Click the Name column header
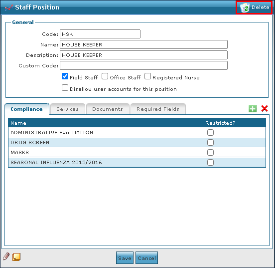The height and width of the screenshot is (268, 275). tap(18, 123)
